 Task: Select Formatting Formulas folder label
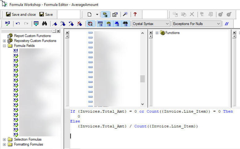28,144
